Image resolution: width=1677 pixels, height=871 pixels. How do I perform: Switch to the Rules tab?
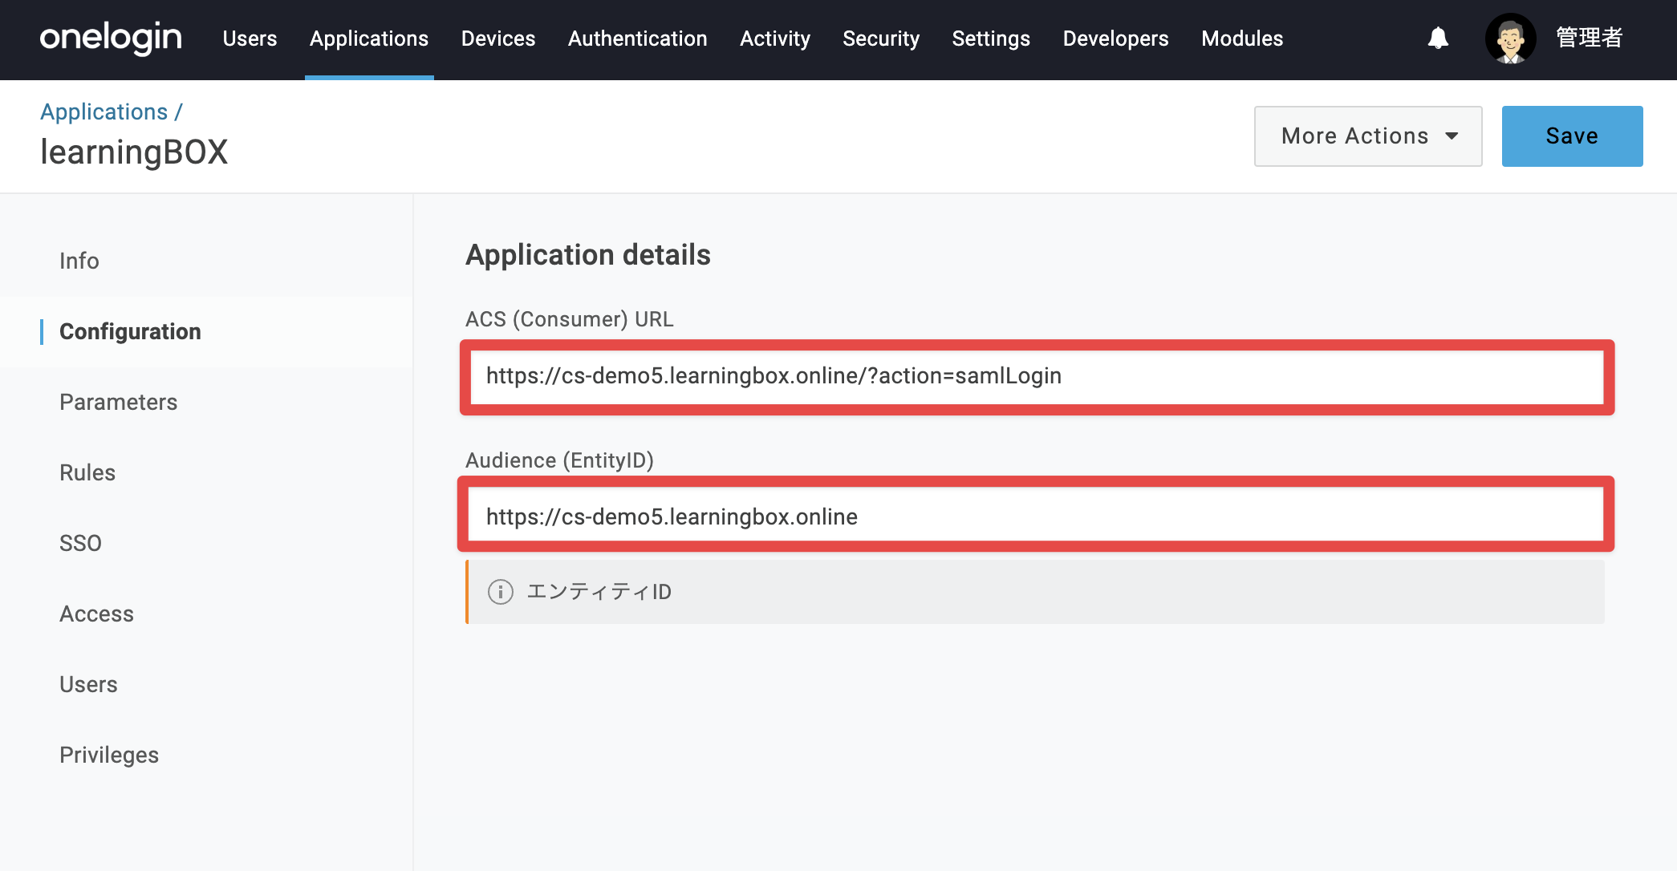click(x=87, y=472)
